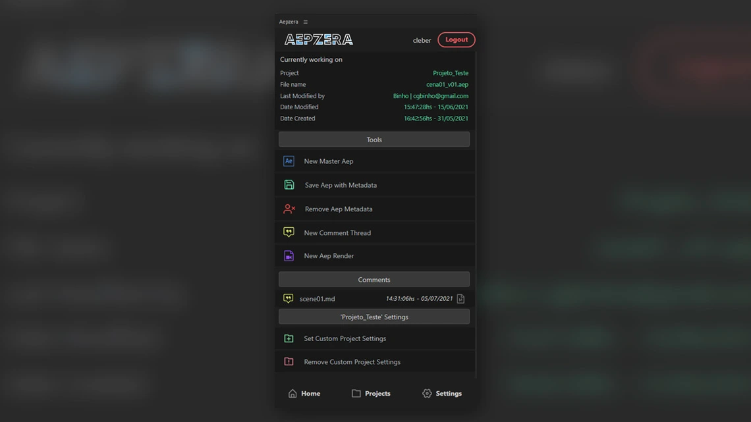Click the Home house icon
Viewport: 751px width, 422px height.
point(292,393)
